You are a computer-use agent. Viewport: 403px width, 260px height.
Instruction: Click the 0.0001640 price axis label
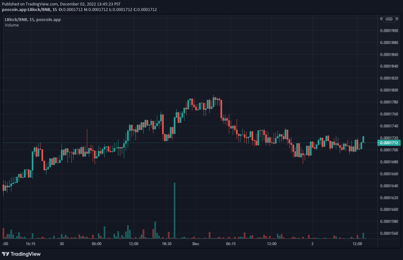[x=389, y=186]
